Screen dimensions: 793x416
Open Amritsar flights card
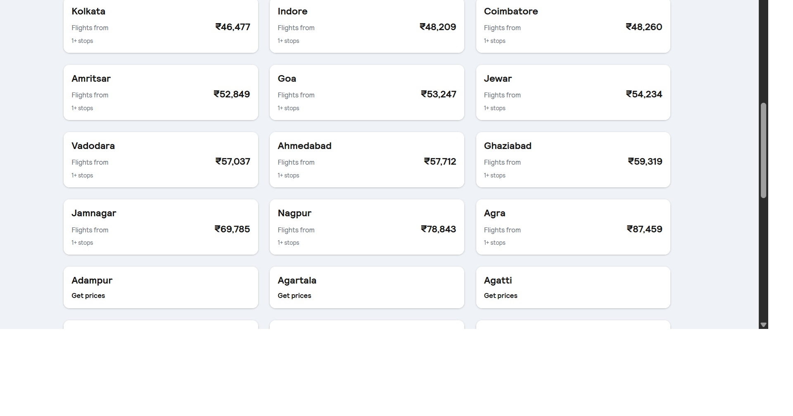tap(161, 92)
